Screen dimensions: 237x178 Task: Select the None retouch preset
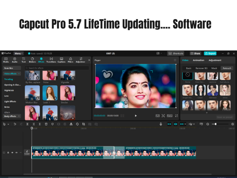pos(188,76)
